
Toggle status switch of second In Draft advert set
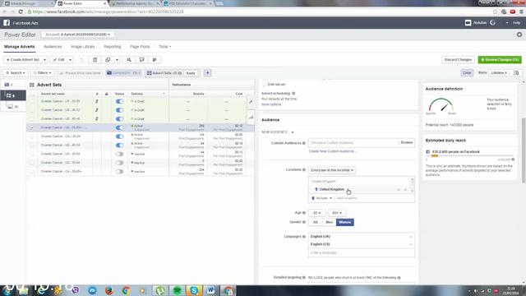tap(119, 110)
